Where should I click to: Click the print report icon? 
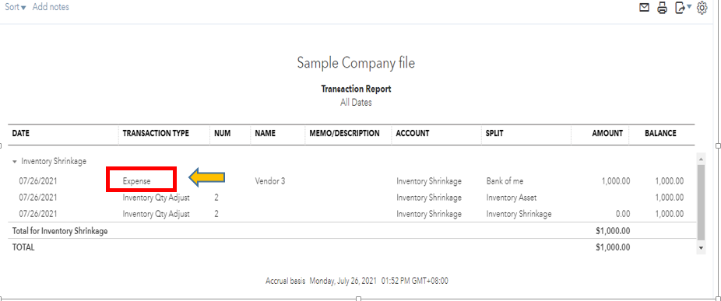[x=662, y=8]
